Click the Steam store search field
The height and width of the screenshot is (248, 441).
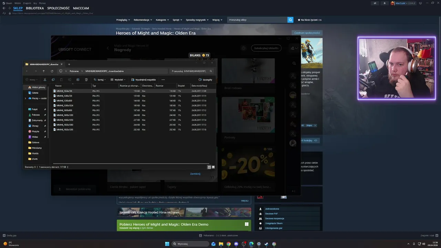(257, 20)
